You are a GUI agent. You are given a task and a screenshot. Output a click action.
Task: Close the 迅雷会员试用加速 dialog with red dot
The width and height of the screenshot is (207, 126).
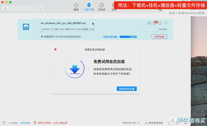point(55,49)
